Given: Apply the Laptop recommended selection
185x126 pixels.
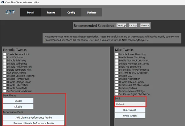Looking at the screenshot, I should point(133,26).
